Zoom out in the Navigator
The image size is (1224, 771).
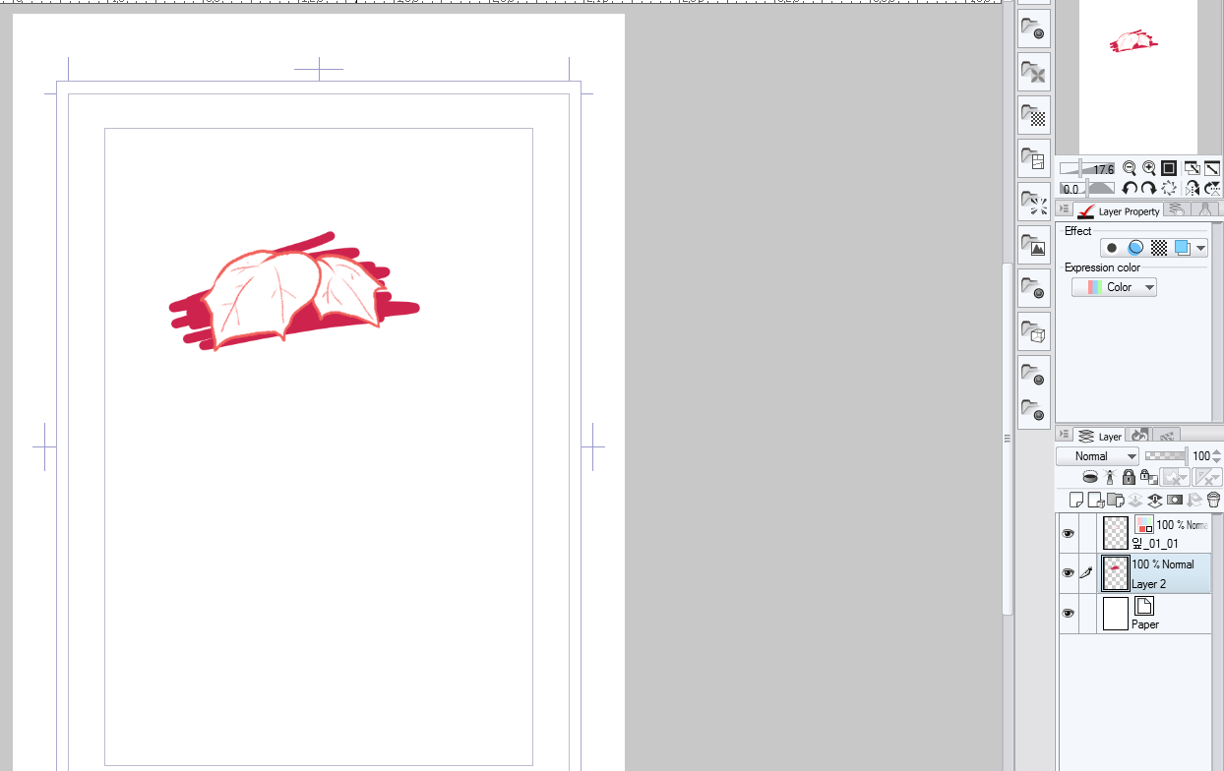(x=1130, y=168)
